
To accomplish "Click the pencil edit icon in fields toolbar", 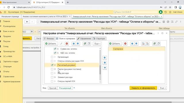I will pyautogui.click(x=61, y=43).
